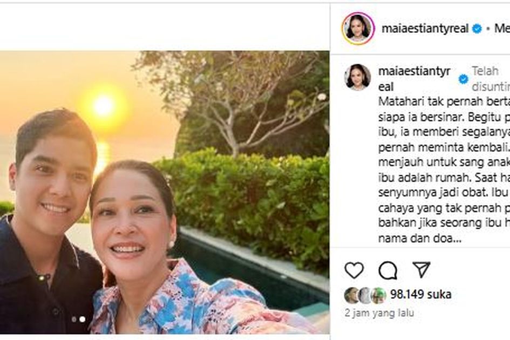Select the second carousel indicator dot
The height and width of the screenshot is (340, 510).
tap(82, 319)
